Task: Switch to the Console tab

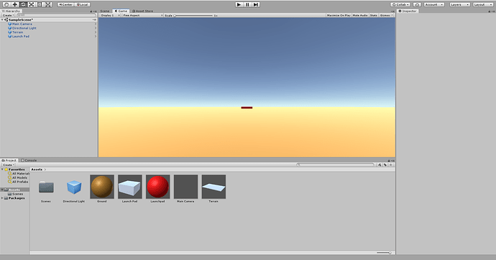Action: 29,160
